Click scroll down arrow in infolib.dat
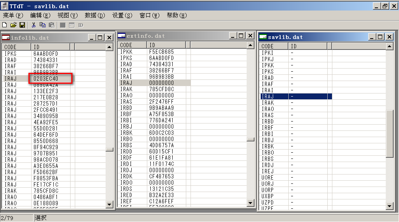 [109, 204]
